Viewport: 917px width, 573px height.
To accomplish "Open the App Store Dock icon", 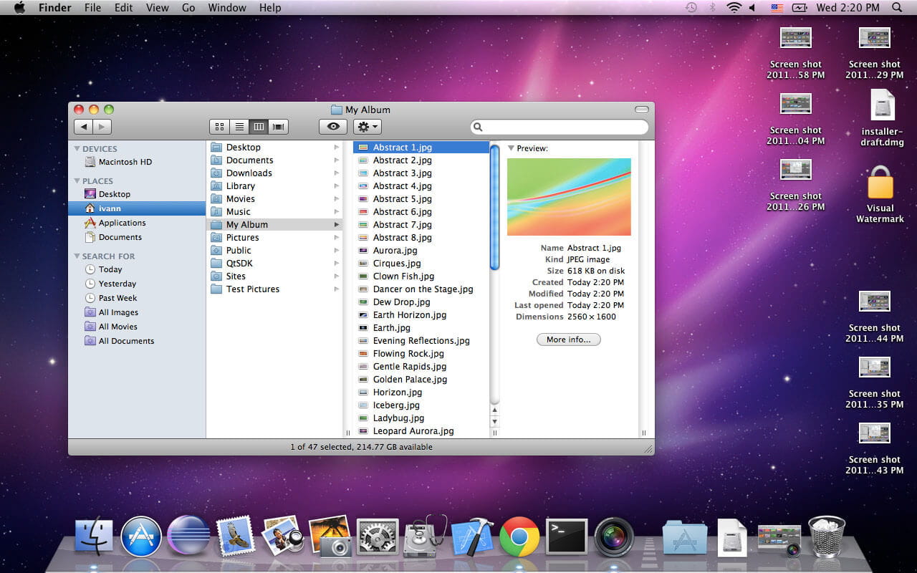I will [x=141, y=536].
